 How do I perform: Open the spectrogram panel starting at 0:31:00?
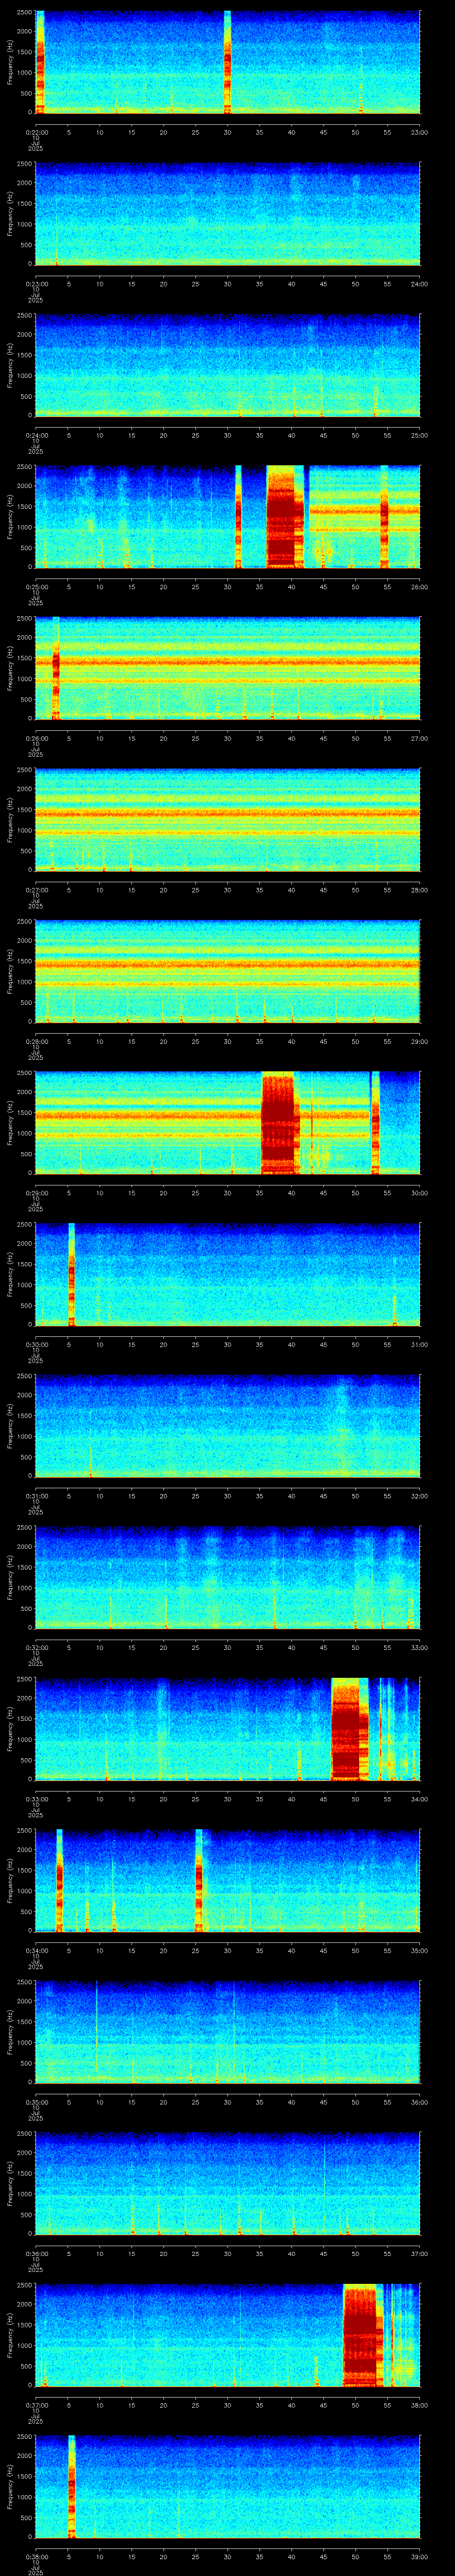(x=228, y=1426)
